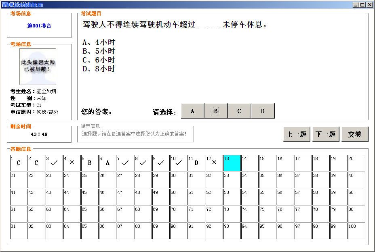Click the hint message text
The height and width of the screenshot is (252, 375).
135,134
